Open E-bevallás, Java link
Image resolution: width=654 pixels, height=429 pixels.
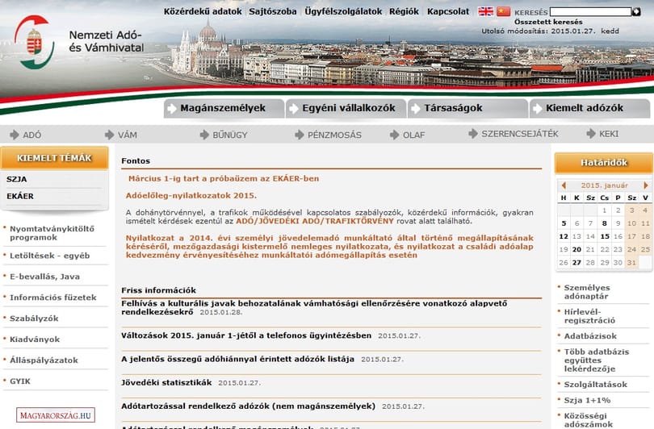click(44, 277)
